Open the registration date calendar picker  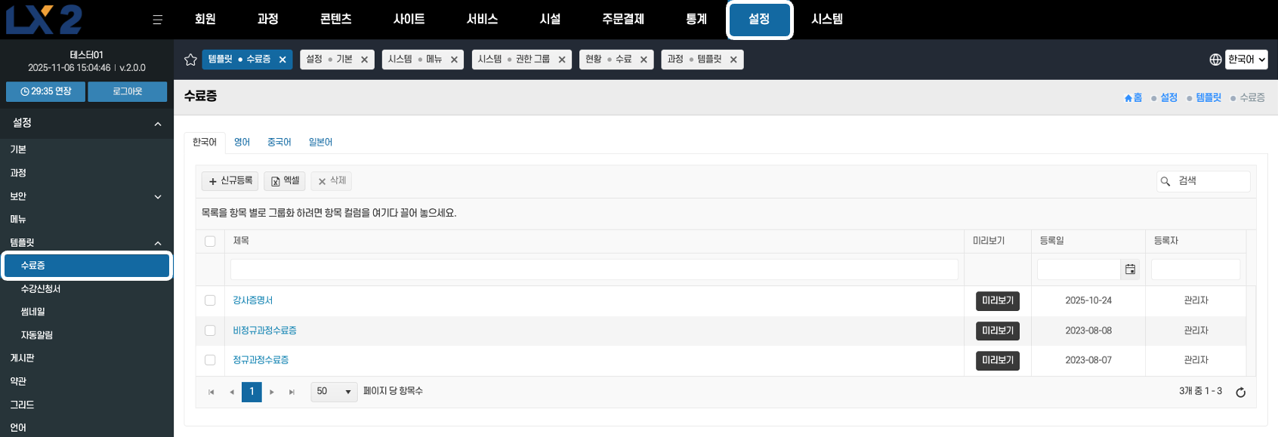pyautogui.click(x=1130, y=269)
